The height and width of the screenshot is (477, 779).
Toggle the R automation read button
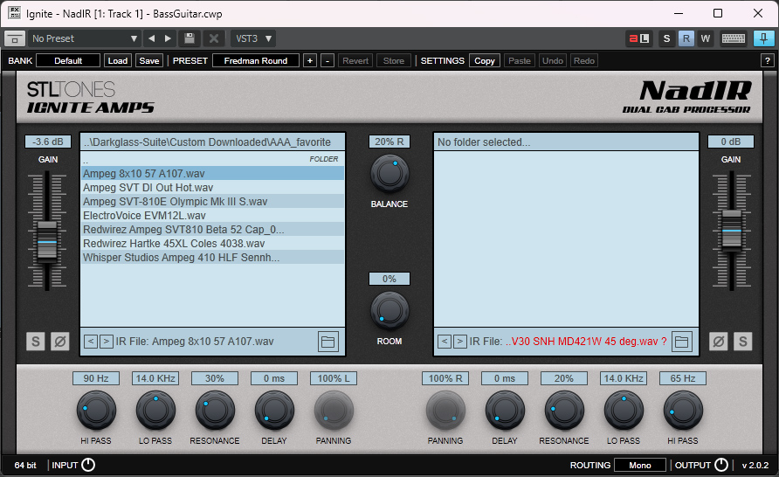tap(686, 38)
